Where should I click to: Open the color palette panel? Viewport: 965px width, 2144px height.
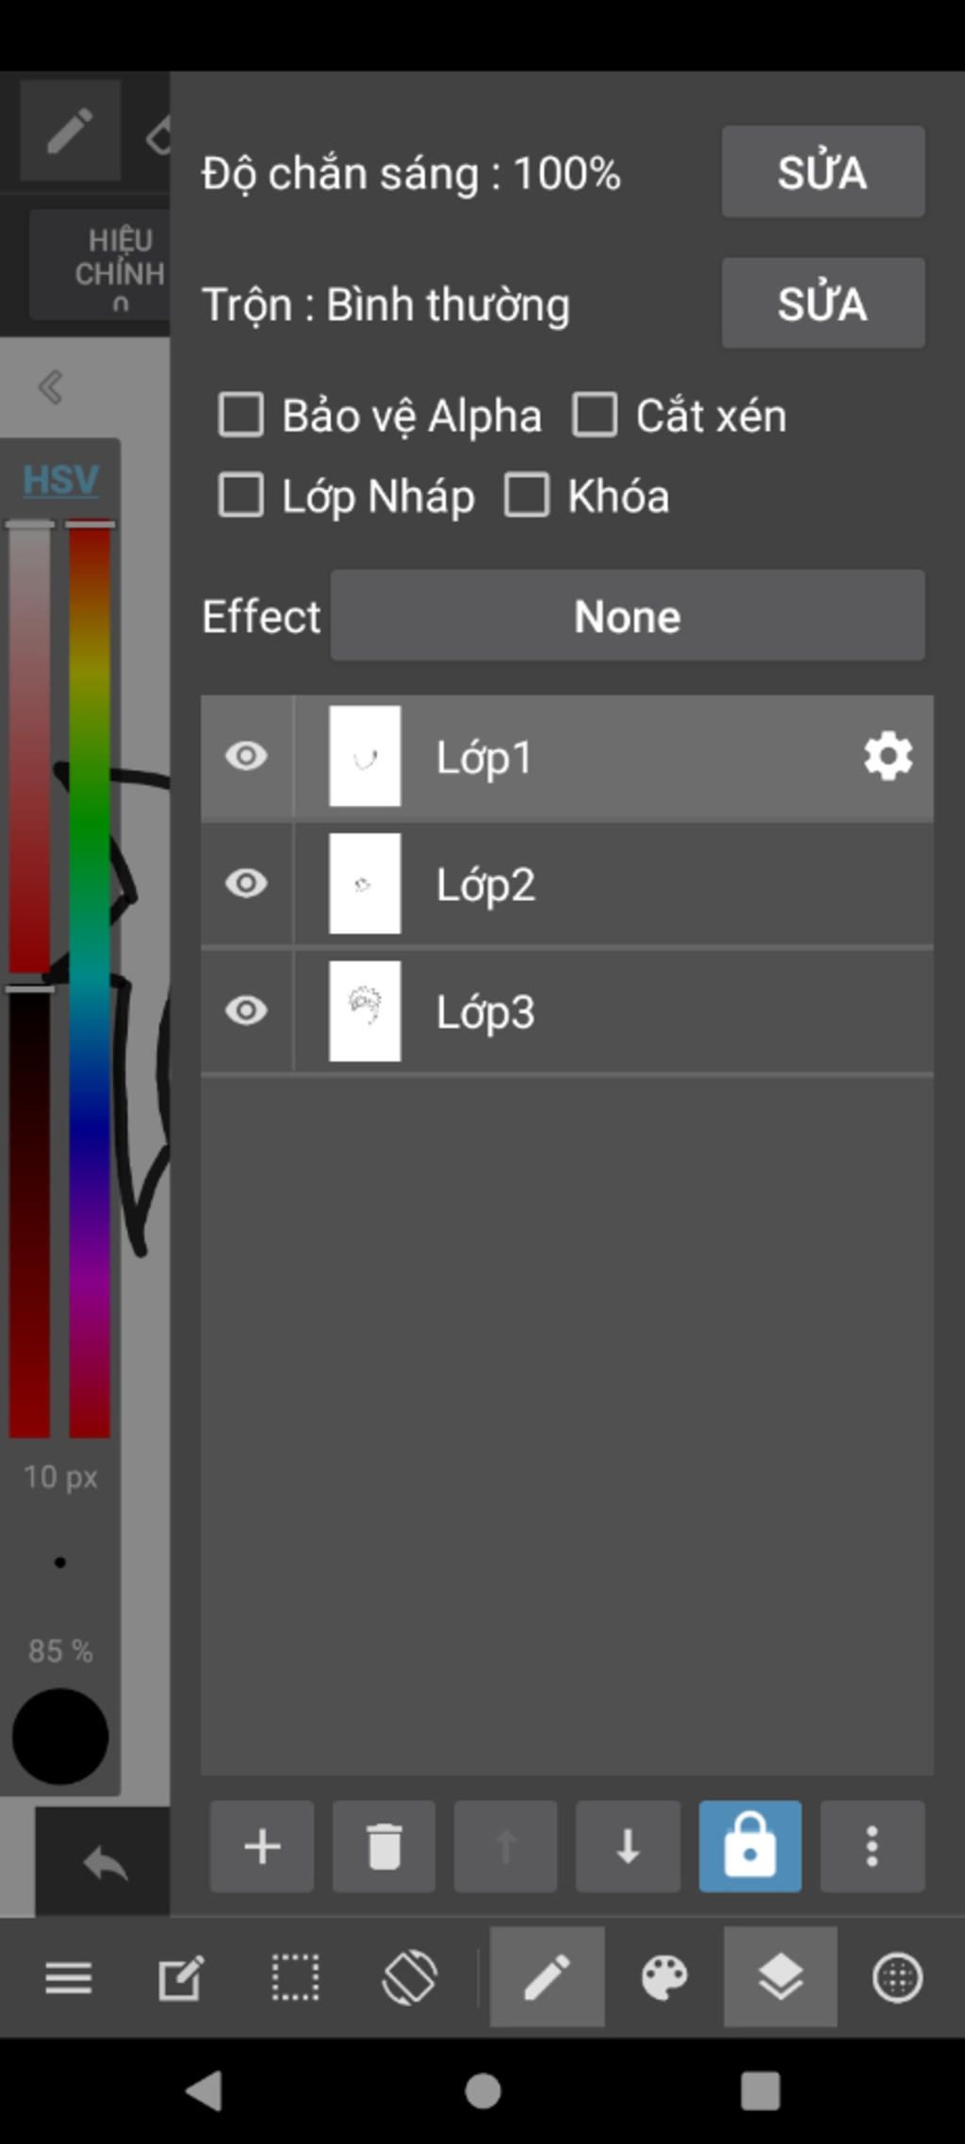tap(664, 1976)
